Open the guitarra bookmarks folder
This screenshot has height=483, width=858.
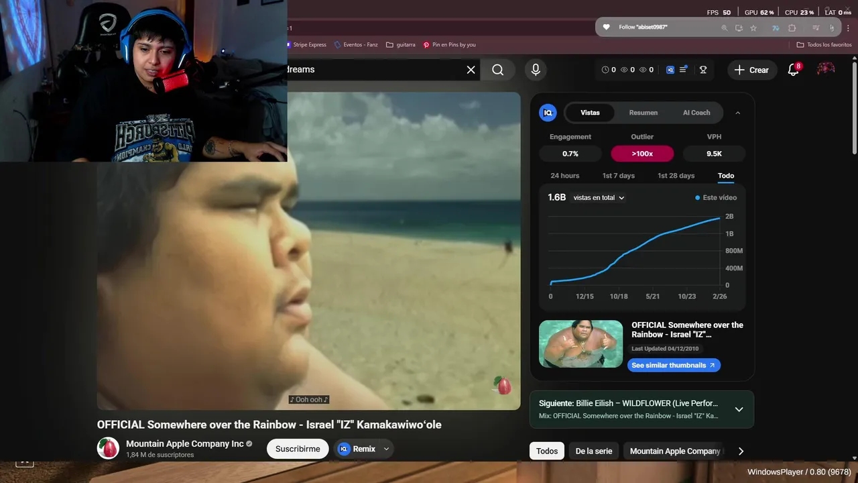coord(401,45)
